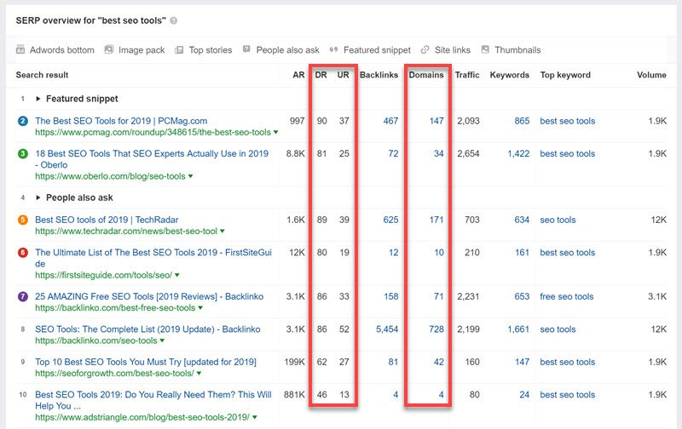This screenshot has height=429, width=682.
Task: Click the Featured snippet quote icon
Action: pyautogui.click(x=334, y=50)
